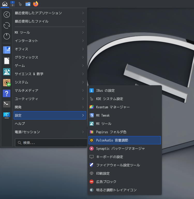This screenshot has height=199, width=194.
Task: Click the 検索 search field
Action: pos(51,143)
